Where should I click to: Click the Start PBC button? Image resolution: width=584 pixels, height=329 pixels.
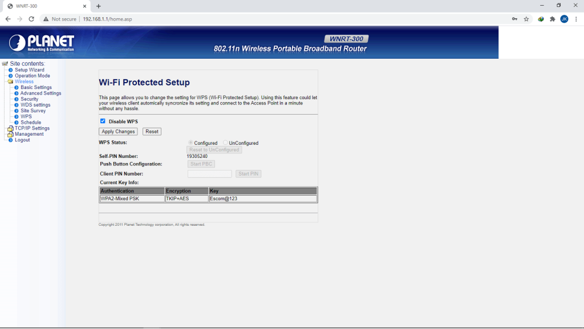[201, 164]
